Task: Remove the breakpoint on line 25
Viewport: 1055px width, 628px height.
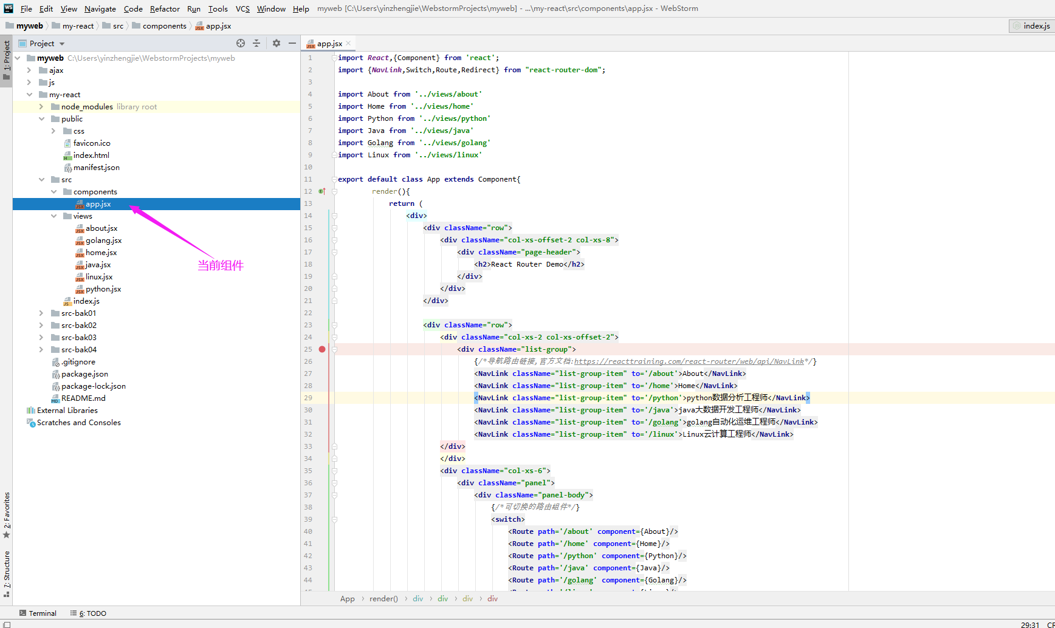Action: [x=322, y=349]
